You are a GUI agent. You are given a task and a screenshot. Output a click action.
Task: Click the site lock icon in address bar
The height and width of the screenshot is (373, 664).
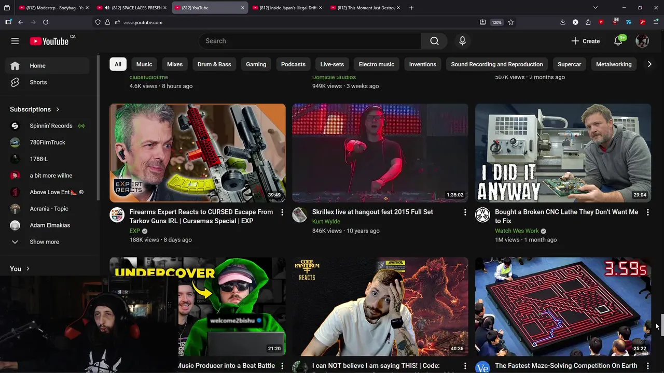(107, 22)
